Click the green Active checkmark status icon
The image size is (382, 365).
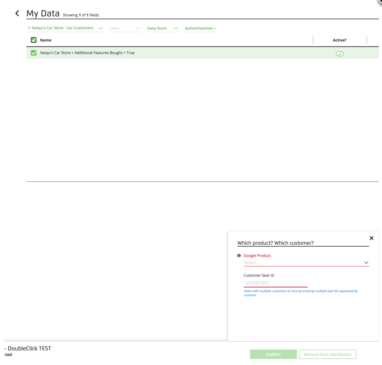pos(340,54)
